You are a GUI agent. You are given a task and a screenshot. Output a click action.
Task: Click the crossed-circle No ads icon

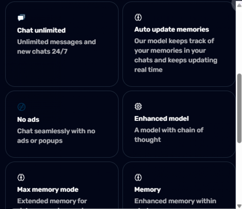[x=21, y=107]
